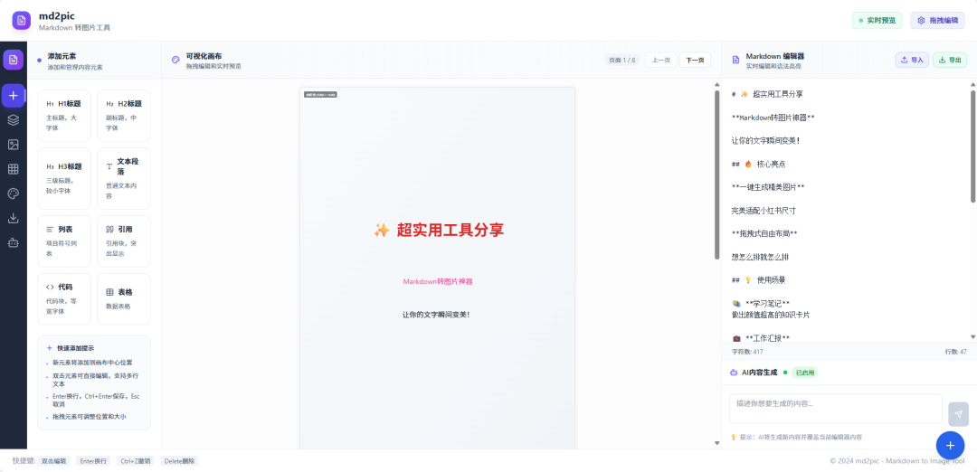Click the AI prompt input field
The height and width of the screenshot is (472, 977).
[836, 409]
